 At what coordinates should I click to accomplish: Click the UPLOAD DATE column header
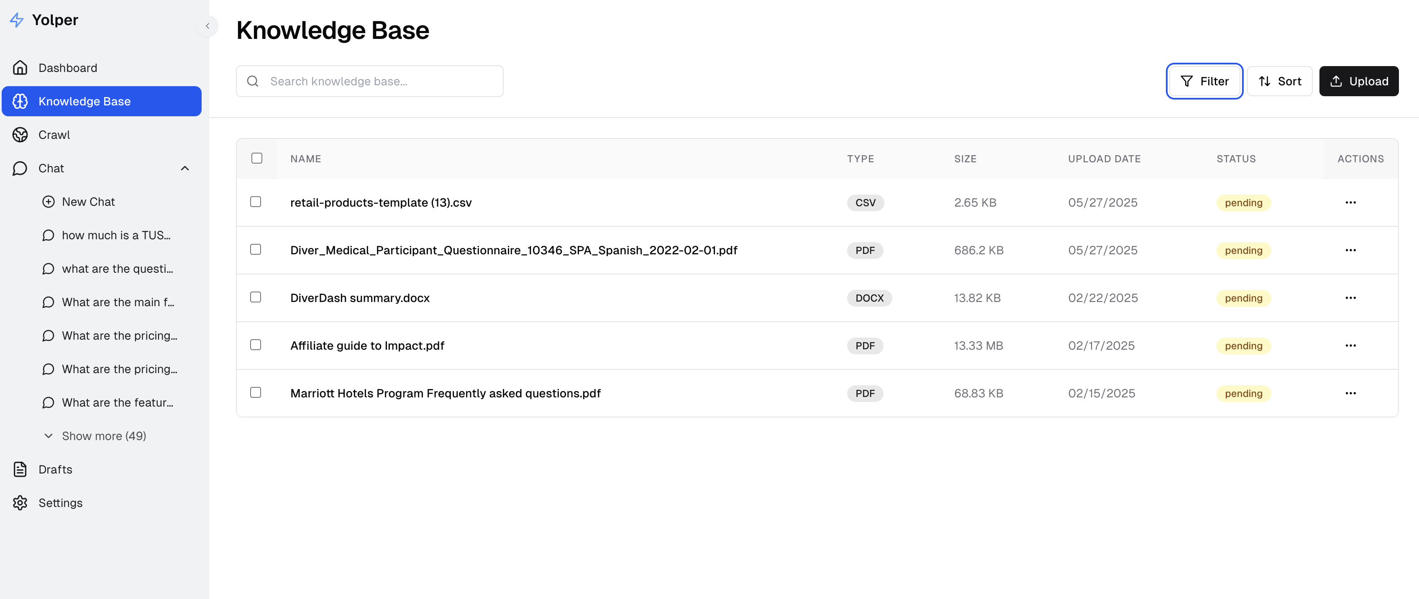pyautogui.click(x=1104, y=159)
